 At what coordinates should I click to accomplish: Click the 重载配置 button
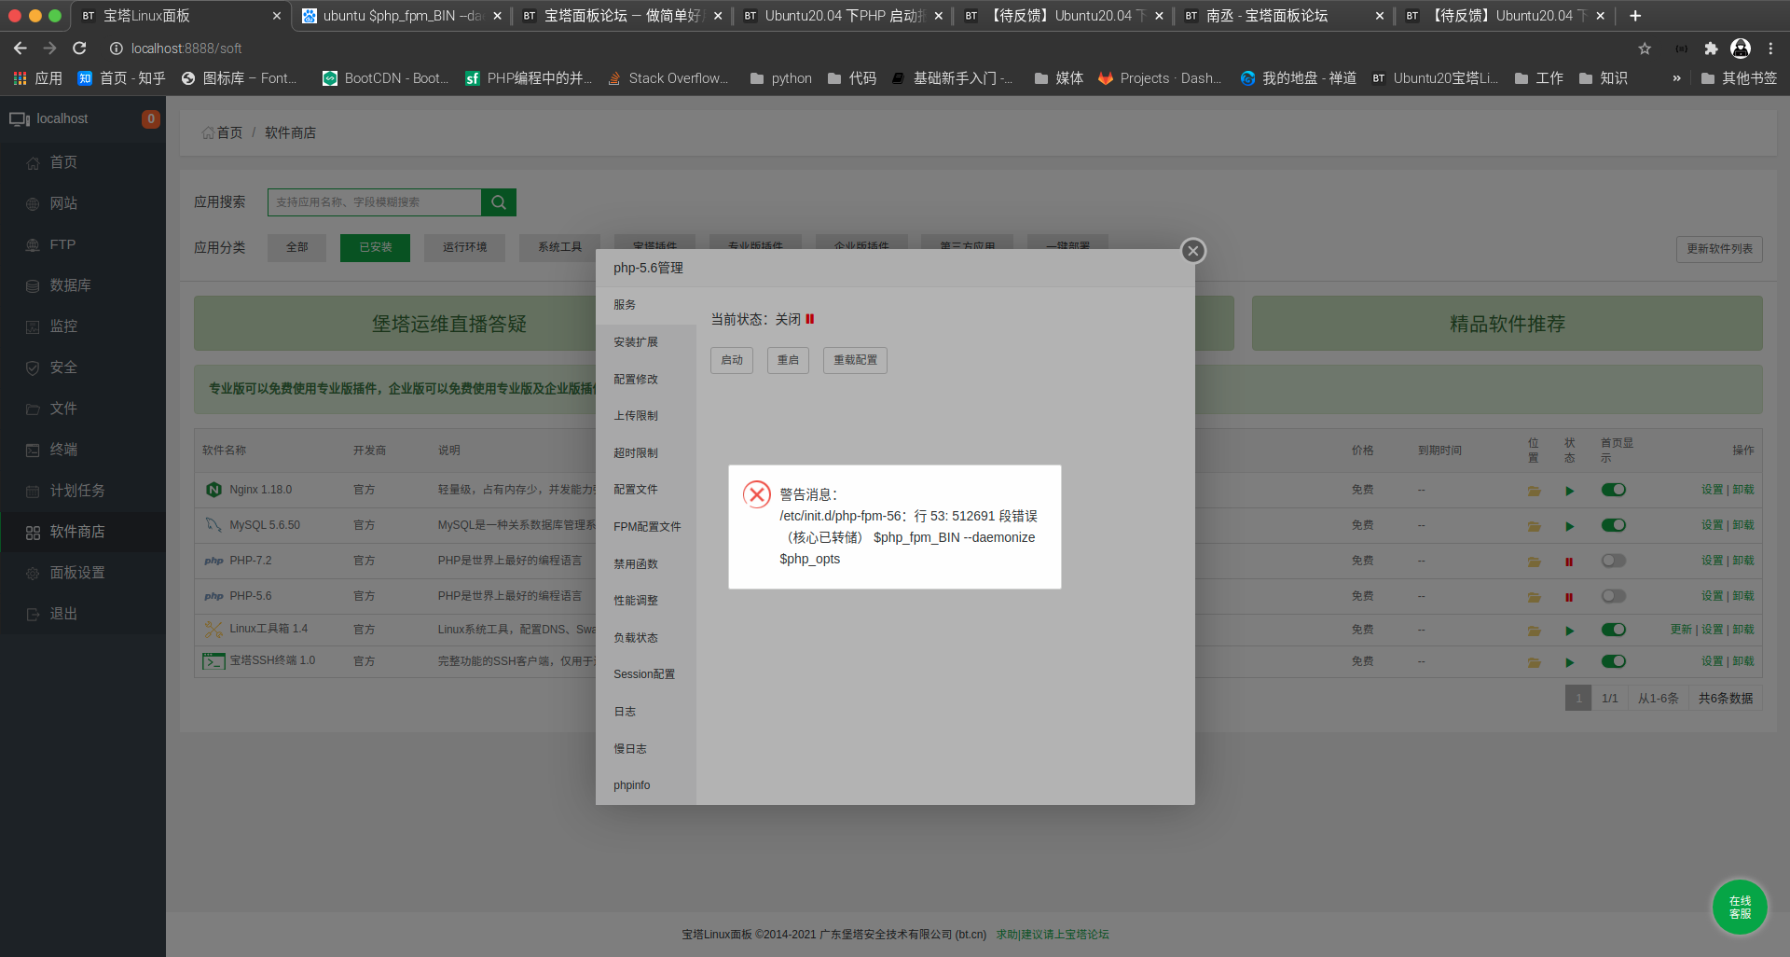point(855,360)
